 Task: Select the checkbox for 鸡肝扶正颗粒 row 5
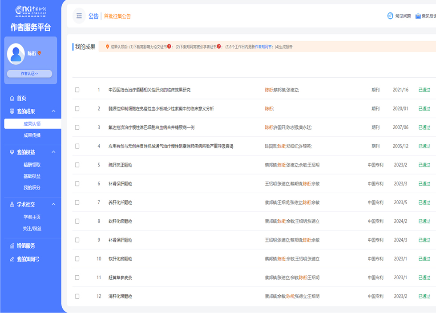point(77,165)
